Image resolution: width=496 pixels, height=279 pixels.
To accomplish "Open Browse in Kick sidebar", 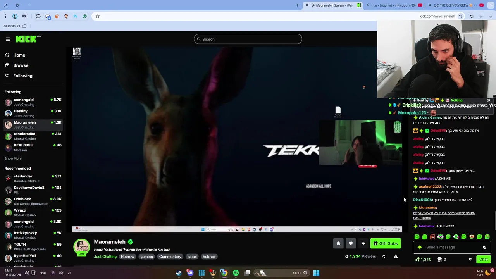I will pyautogui.click(x=17, y=65).
